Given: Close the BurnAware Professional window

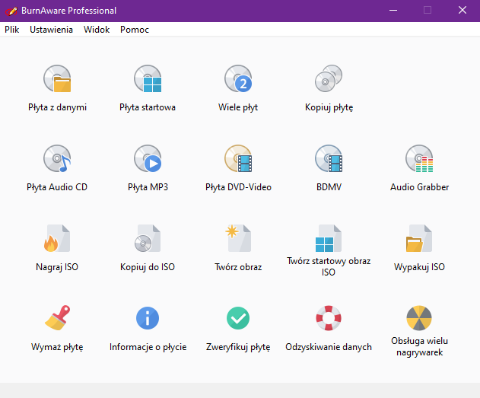Looking at the screenshot, I should pos(463,11).
